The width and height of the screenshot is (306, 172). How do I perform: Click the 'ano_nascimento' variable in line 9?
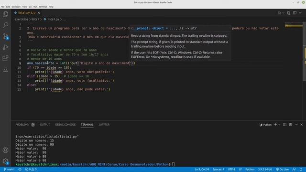pyautogui.click(x=41, y=63)
